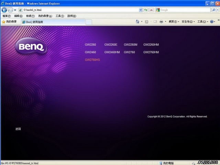Open the 編輯(E) menu

(x=18, y=16)
